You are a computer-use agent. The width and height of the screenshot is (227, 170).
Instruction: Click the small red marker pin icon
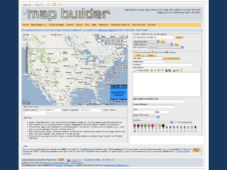(x=167, y=127)
